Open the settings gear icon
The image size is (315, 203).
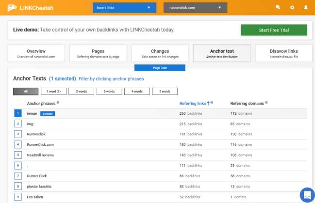pos(292,7)
